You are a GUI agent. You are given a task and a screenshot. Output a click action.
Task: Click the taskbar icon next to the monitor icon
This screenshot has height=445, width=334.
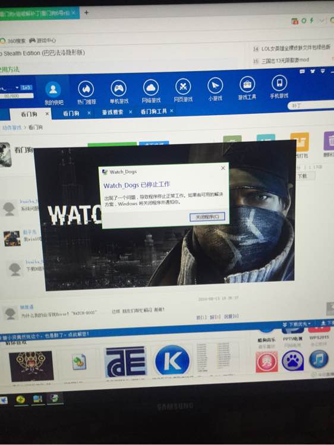click(x=53, y=399)
